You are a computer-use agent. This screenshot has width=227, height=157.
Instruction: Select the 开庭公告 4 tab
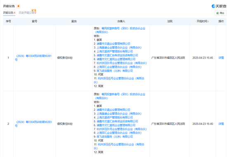[x=9, y=13]
